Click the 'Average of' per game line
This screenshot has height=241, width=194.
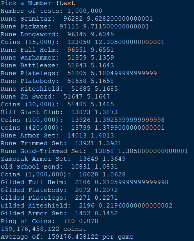pyautogui.click(x=67, y=237)
